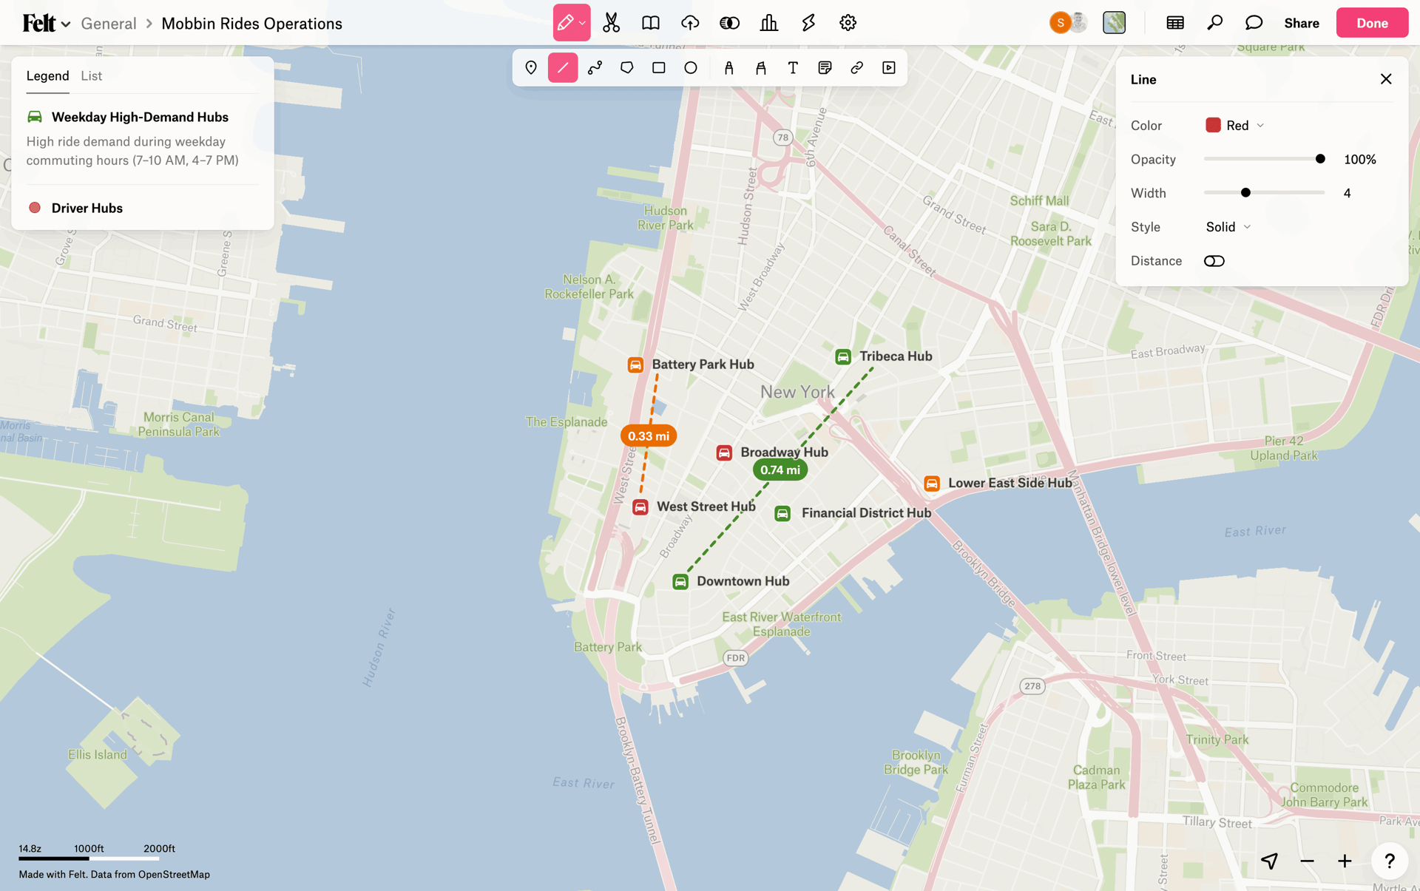
Task: Click the Tribeca Hub marker
Action: tap(842, 356)
